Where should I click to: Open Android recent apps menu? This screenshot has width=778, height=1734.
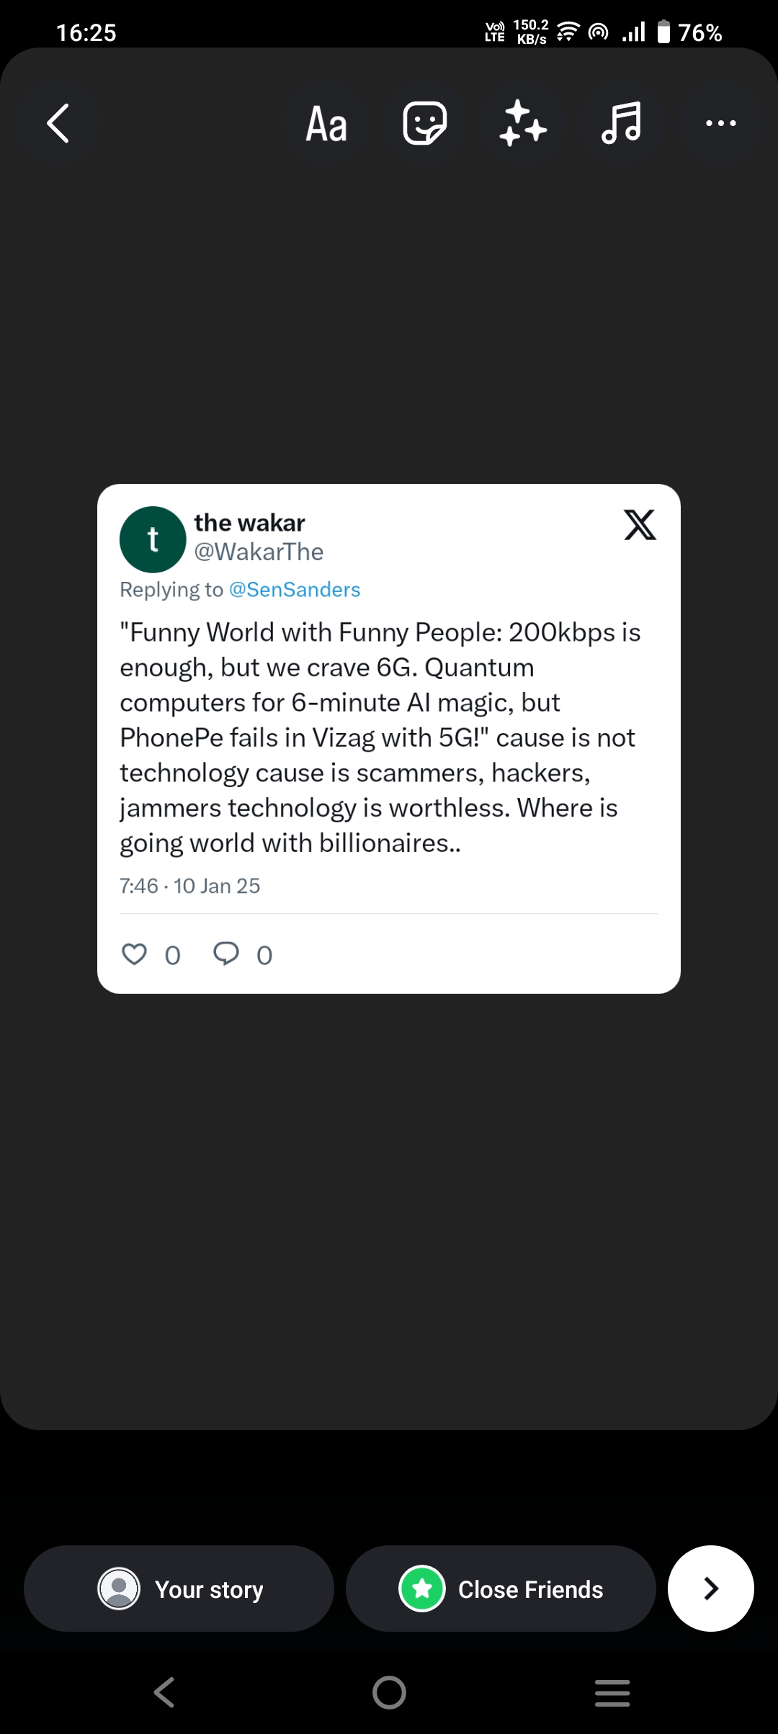click(x=612, y=1692)
